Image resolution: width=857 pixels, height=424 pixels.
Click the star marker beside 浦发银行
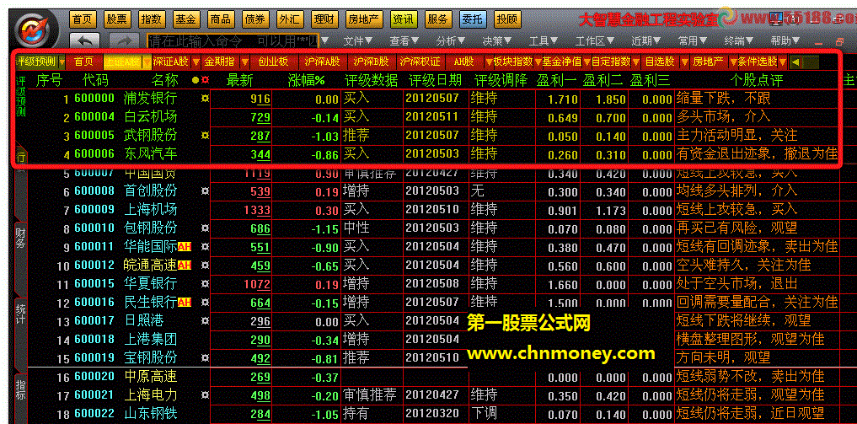[x=205, y=99]
